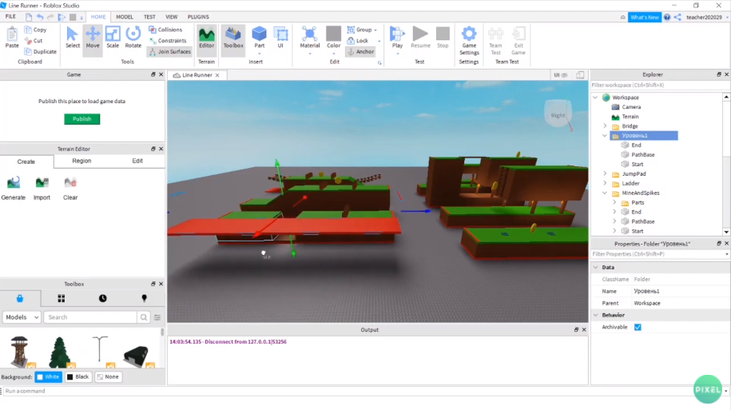Viewport: 731px width, 410px height.
Task: Toggle Anchor on selected part
Action: point(361,52)
